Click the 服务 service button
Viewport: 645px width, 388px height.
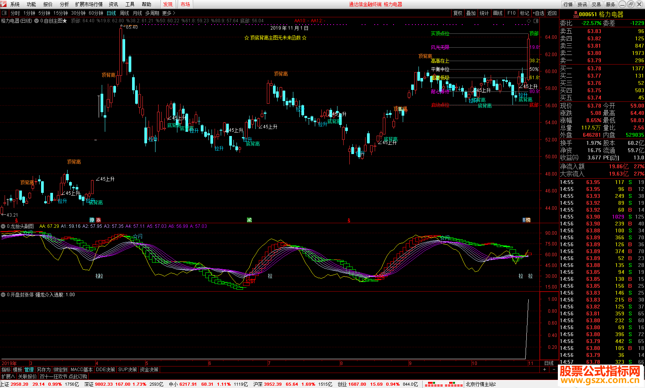click(610, 4)
